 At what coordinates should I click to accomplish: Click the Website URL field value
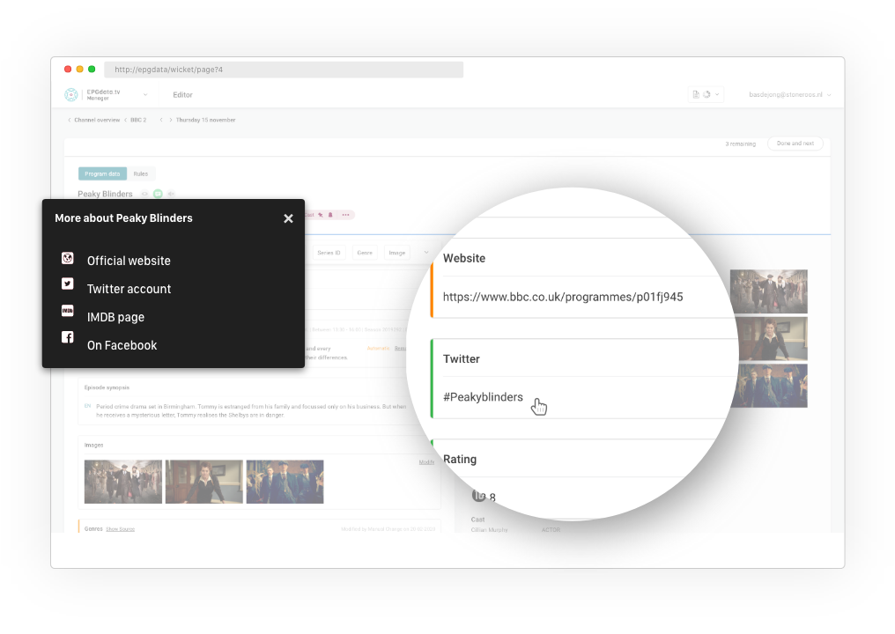563,297
